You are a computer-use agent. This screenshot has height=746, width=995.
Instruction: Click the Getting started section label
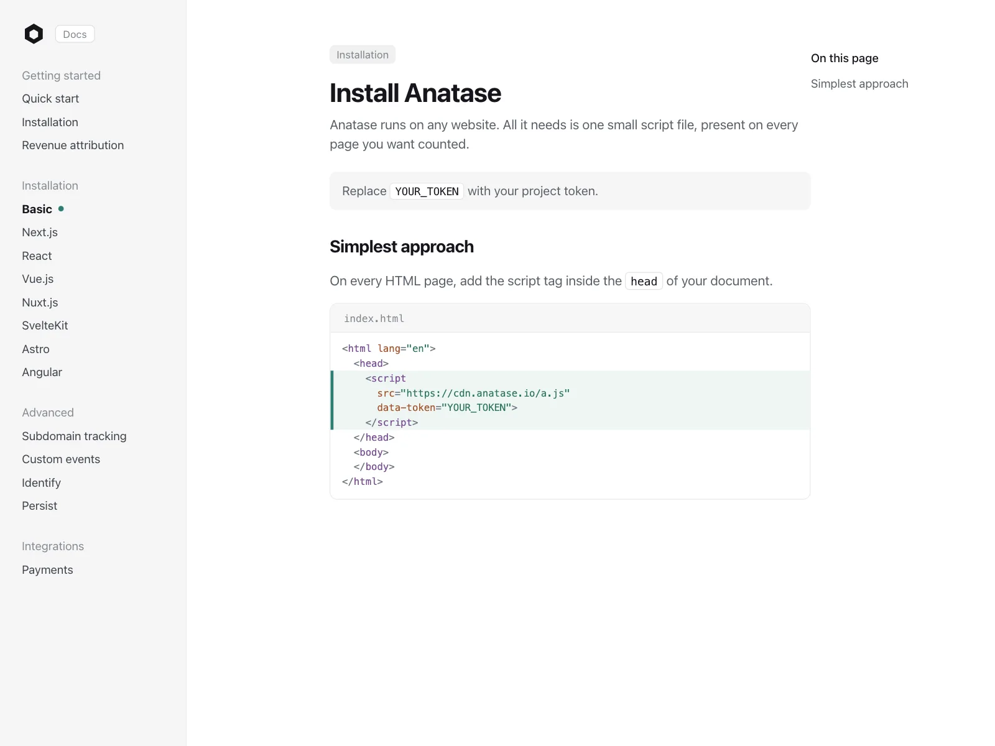(x=61, y=76)
